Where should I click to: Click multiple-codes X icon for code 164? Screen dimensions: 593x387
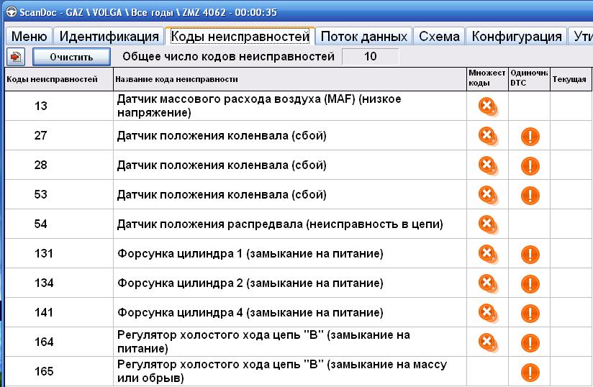pyautogui.click(x=487, y=342)
